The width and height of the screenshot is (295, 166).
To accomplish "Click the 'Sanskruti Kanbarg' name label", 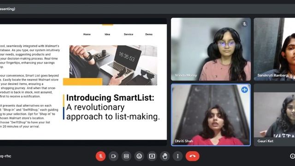I will 272,75.
